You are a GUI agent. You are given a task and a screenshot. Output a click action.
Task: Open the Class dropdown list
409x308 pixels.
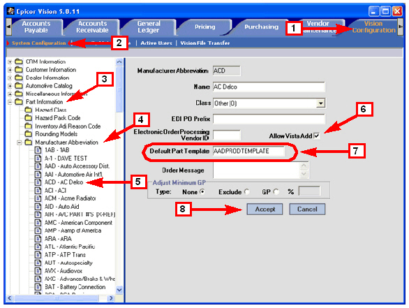tap(320, 103)
